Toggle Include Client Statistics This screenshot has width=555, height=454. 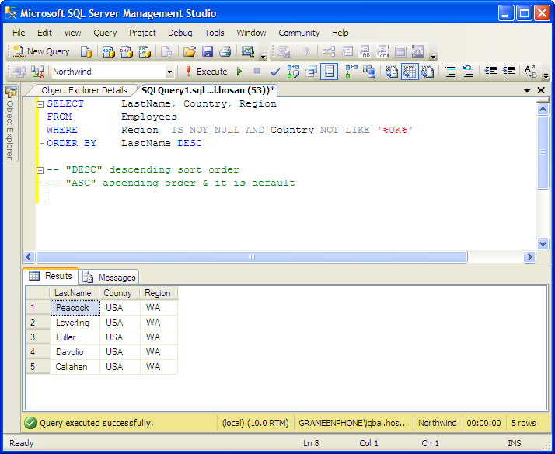pos(369,72)
